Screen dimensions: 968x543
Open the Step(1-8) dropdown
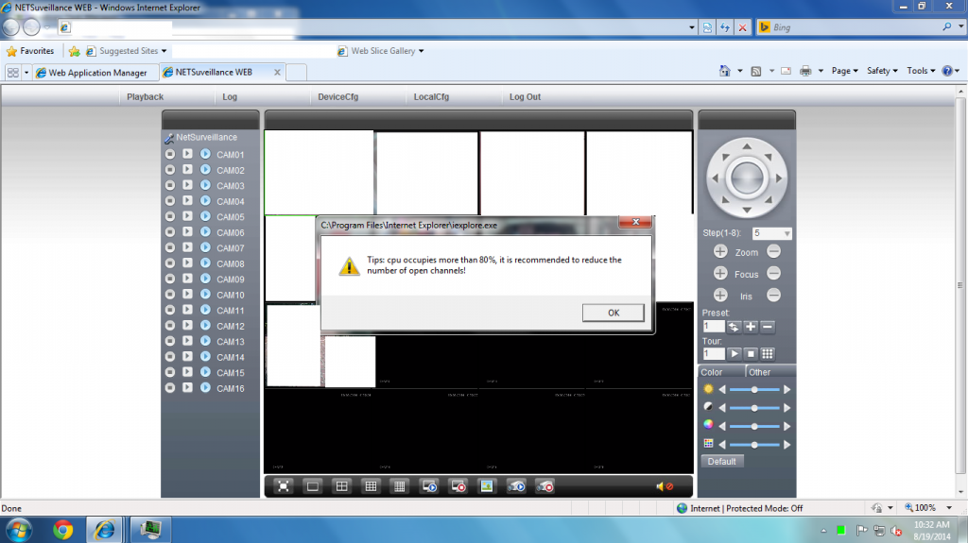click(x=772, y=233)
